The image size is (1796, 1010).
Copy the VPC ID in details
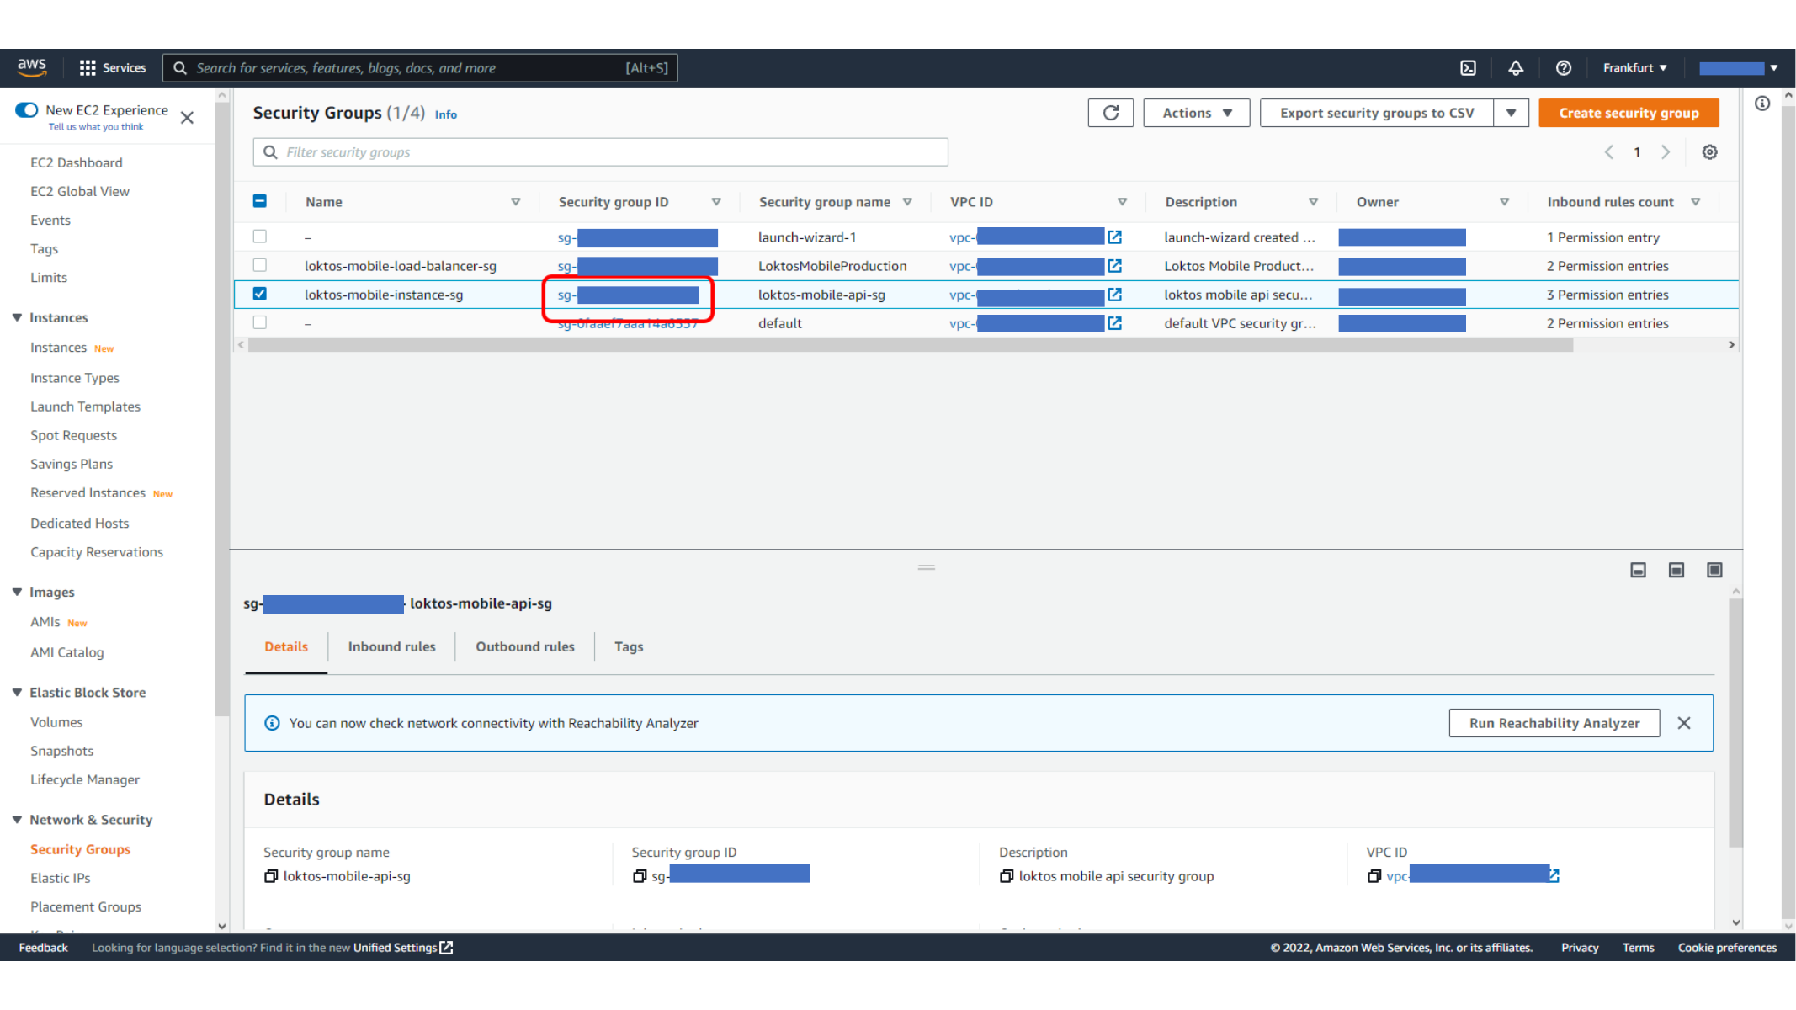click(x=1374, y=876)
